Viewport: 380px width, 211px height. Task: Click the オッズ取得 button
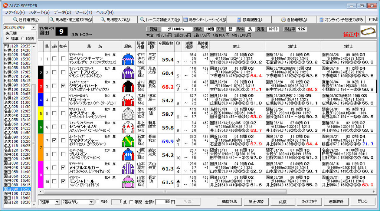309,202
